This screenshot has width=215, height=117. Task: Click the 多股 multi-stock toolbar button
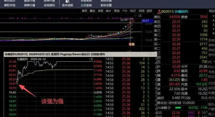(100, 11)
